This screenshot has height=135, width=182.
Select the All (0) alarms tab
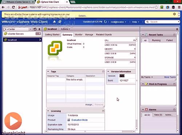click(x=147, y=115)
